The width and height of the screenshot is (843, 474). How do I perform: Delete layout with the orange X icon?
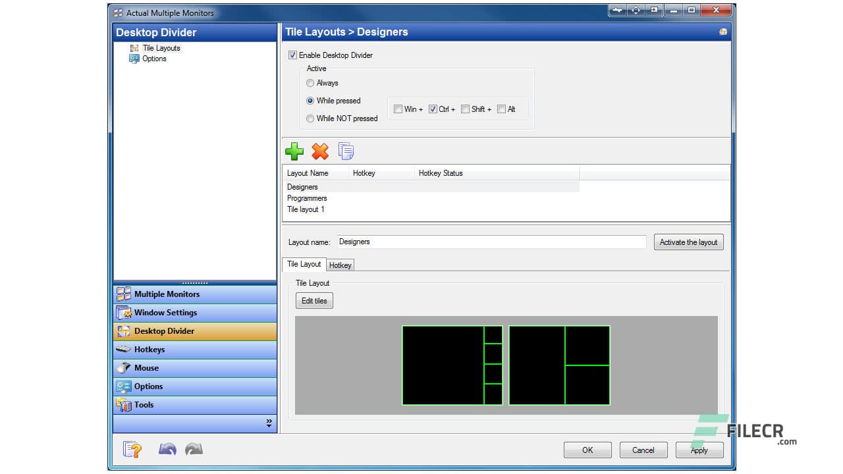click(x=320, y=151)
